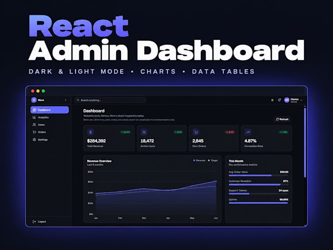Click the Logout option
333x250 pixels.
pyautogui.click(x=39, y=222)
